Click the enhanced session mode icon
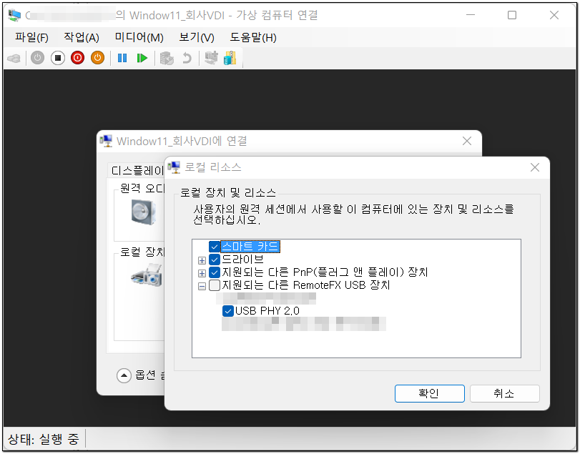 point(211,58)
